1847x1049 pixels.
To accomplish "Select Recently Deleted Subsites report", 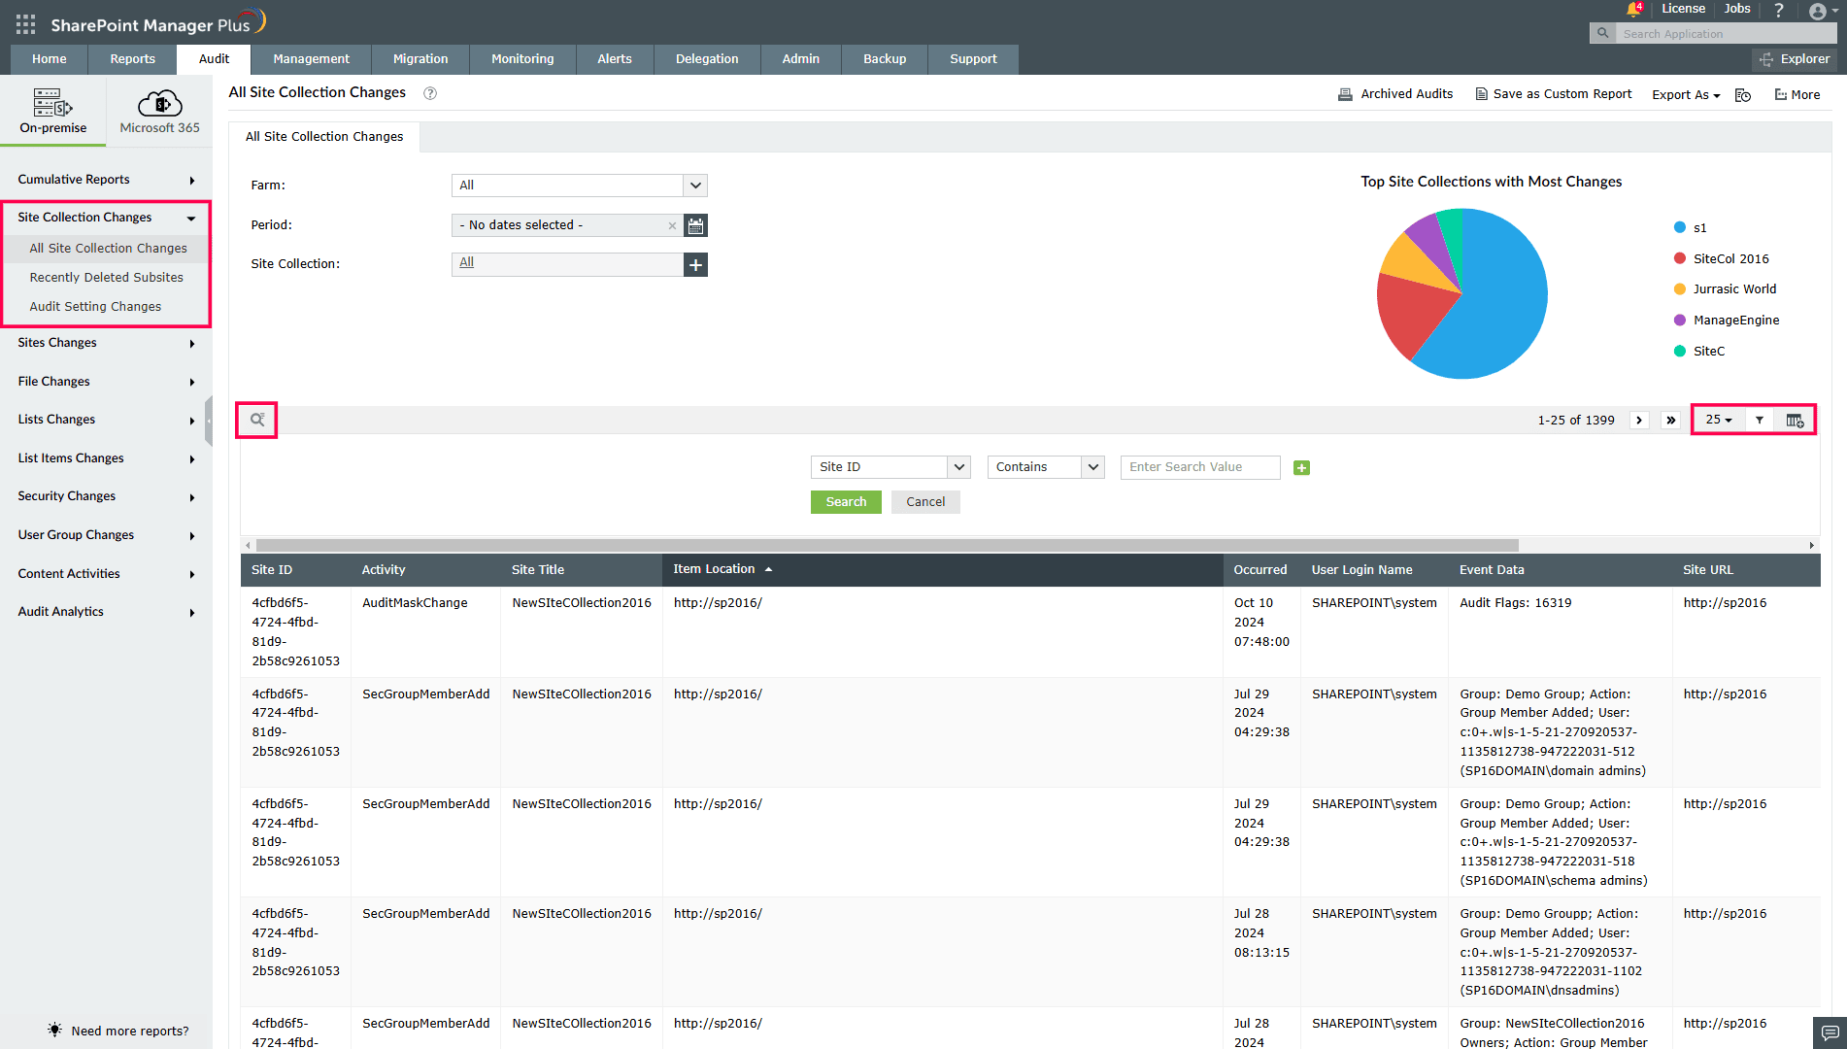I will click(106, 277).
